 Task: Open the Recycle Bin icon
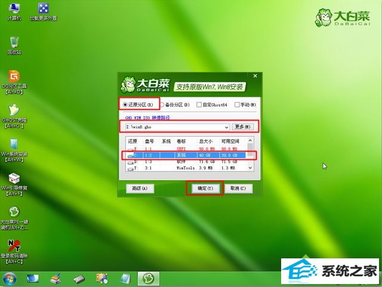pyautogui.click(x=14, y=45)
